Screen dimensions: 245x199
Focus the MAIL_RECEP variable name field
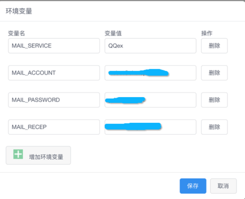54,127
